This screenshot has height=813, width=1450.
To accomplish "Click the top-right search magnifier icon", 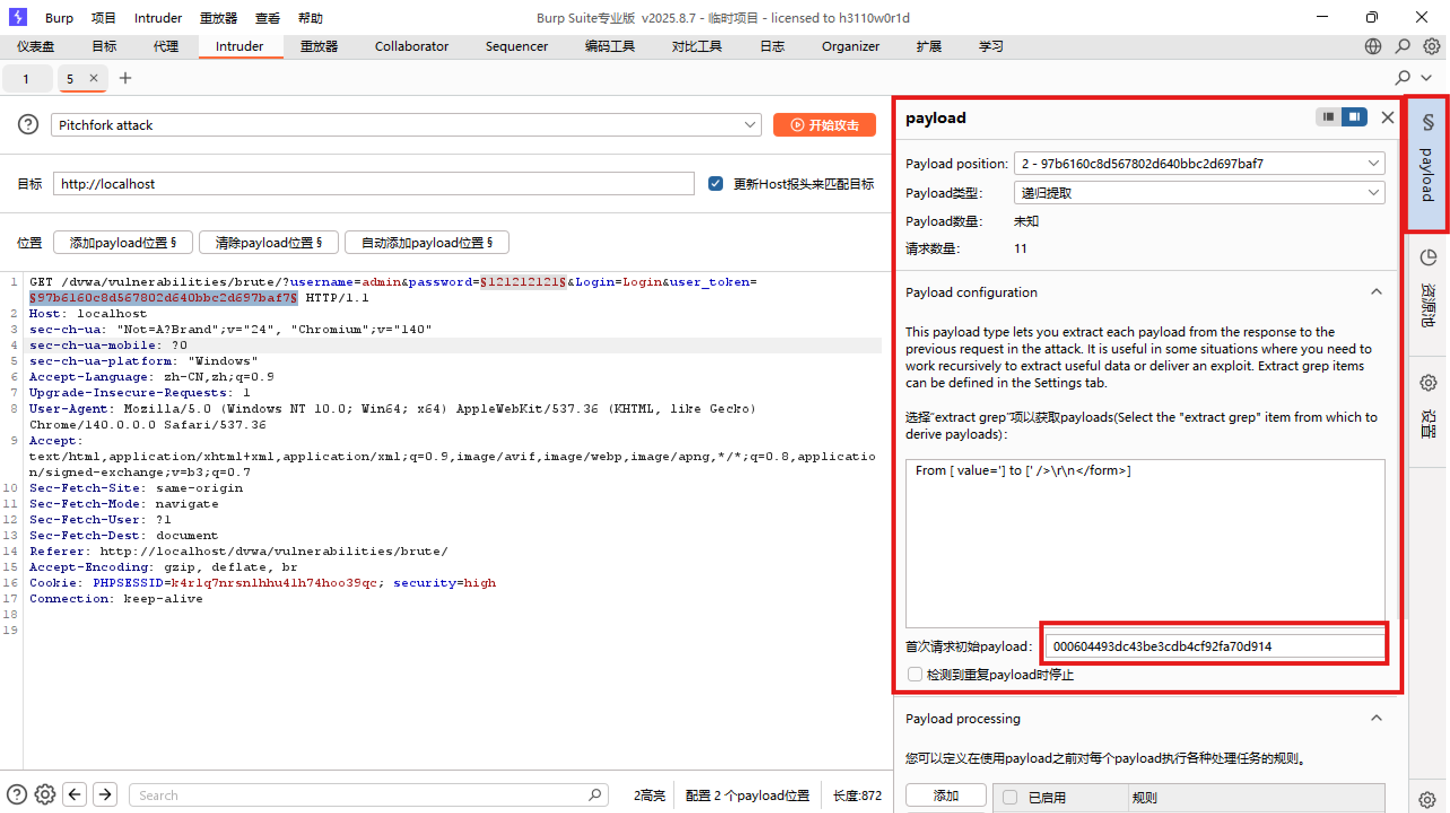I will point(1402,46).
